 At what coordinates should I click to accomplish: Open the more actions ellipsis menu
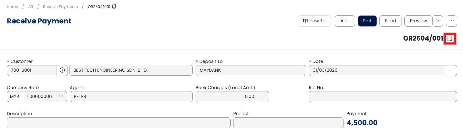click(452, 21)
